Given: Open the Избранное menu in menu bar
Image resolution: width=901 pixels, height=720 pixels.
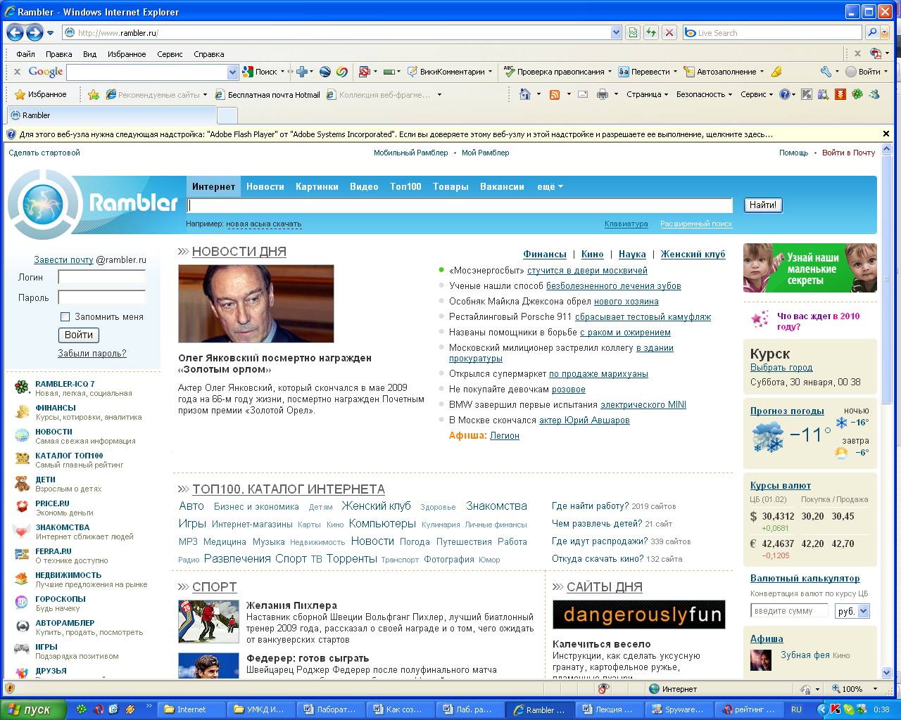Looking at the screenshot, I should tap(127, 54).
